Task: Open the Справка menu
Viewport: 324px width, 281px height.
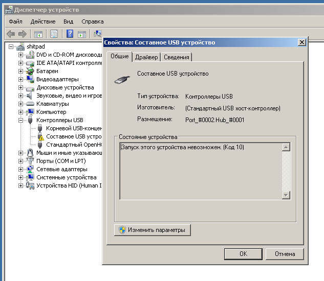Action: coord(92,21)
